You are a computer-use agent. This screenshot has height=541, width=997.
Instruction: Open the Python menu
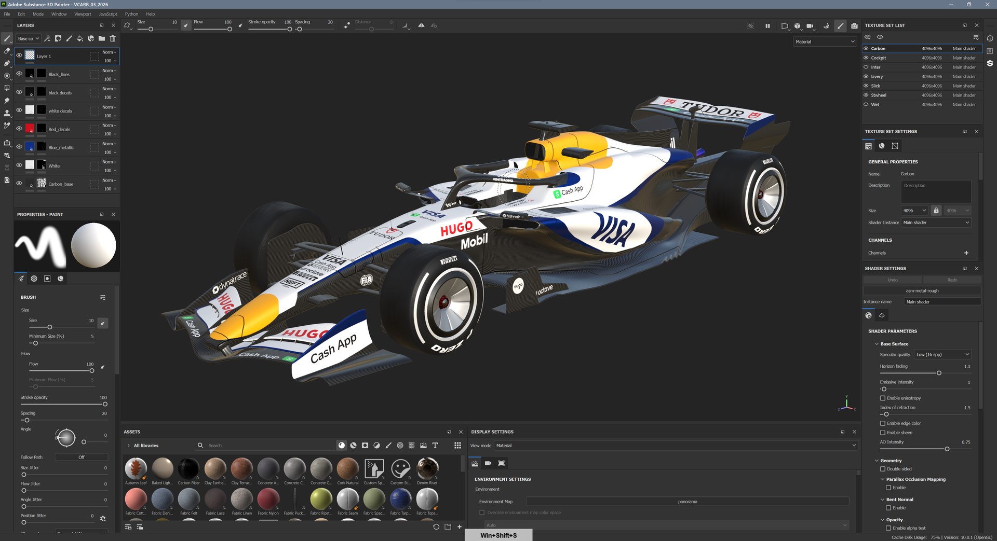pyautogui.click(x=131, y=14)
